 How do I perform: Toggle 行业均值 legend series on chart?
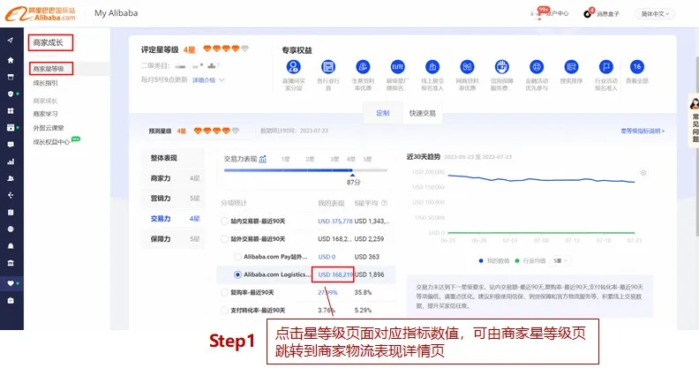[530, 260]
